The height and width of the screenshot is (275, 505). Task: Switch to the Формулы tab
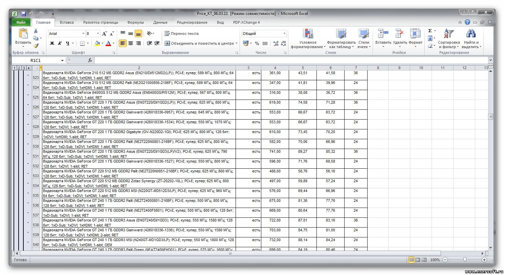[135, 22]
